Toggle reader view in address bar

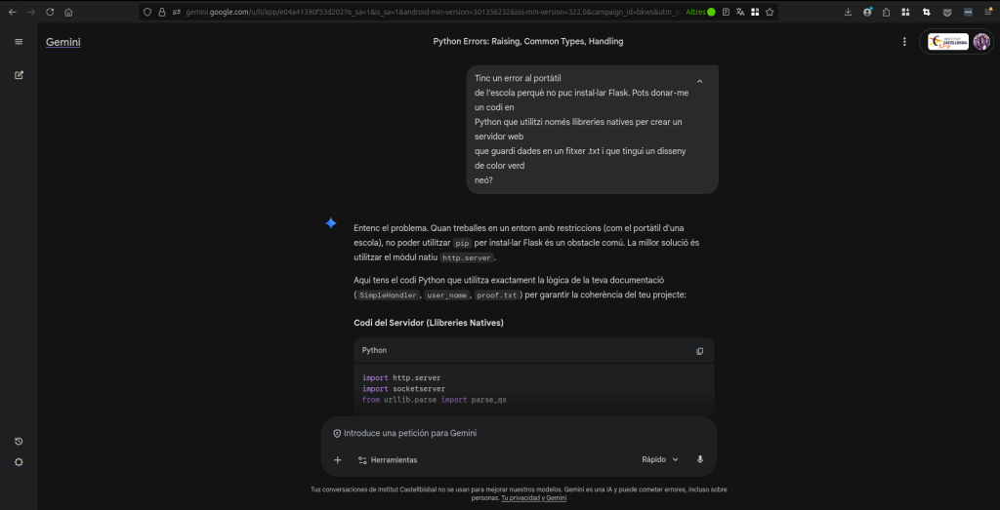[x=726, y=13]
